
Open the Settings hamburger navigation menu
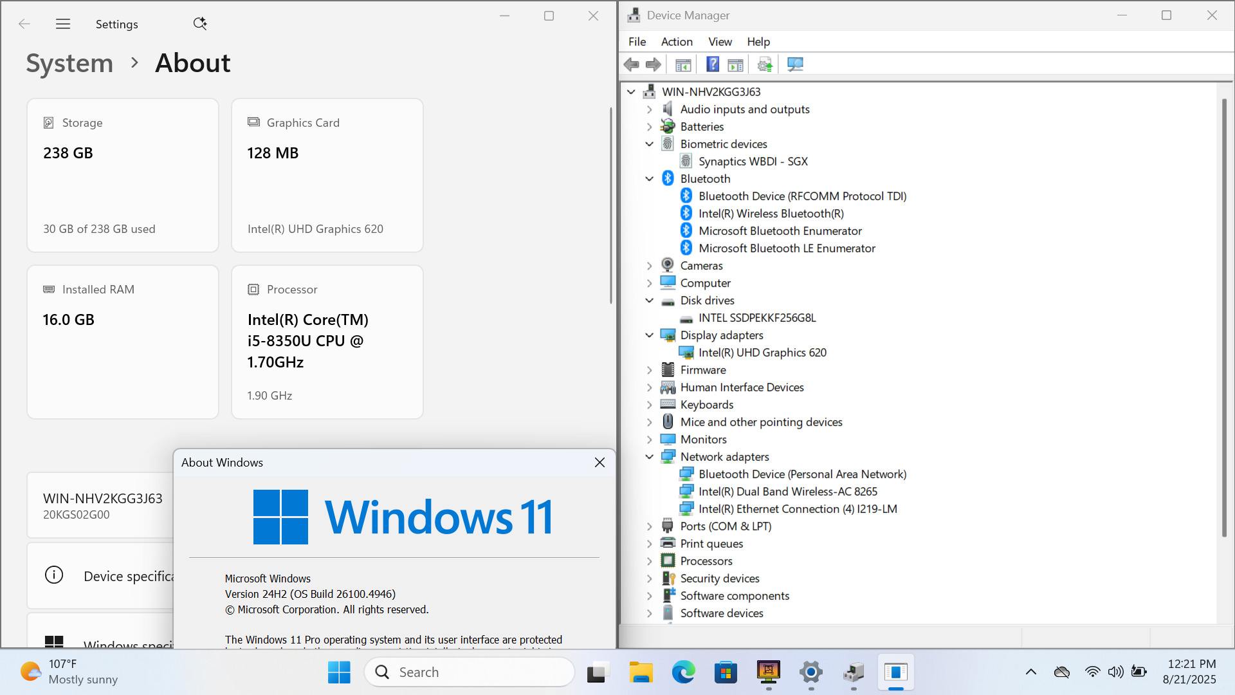[x=63, y=24]
